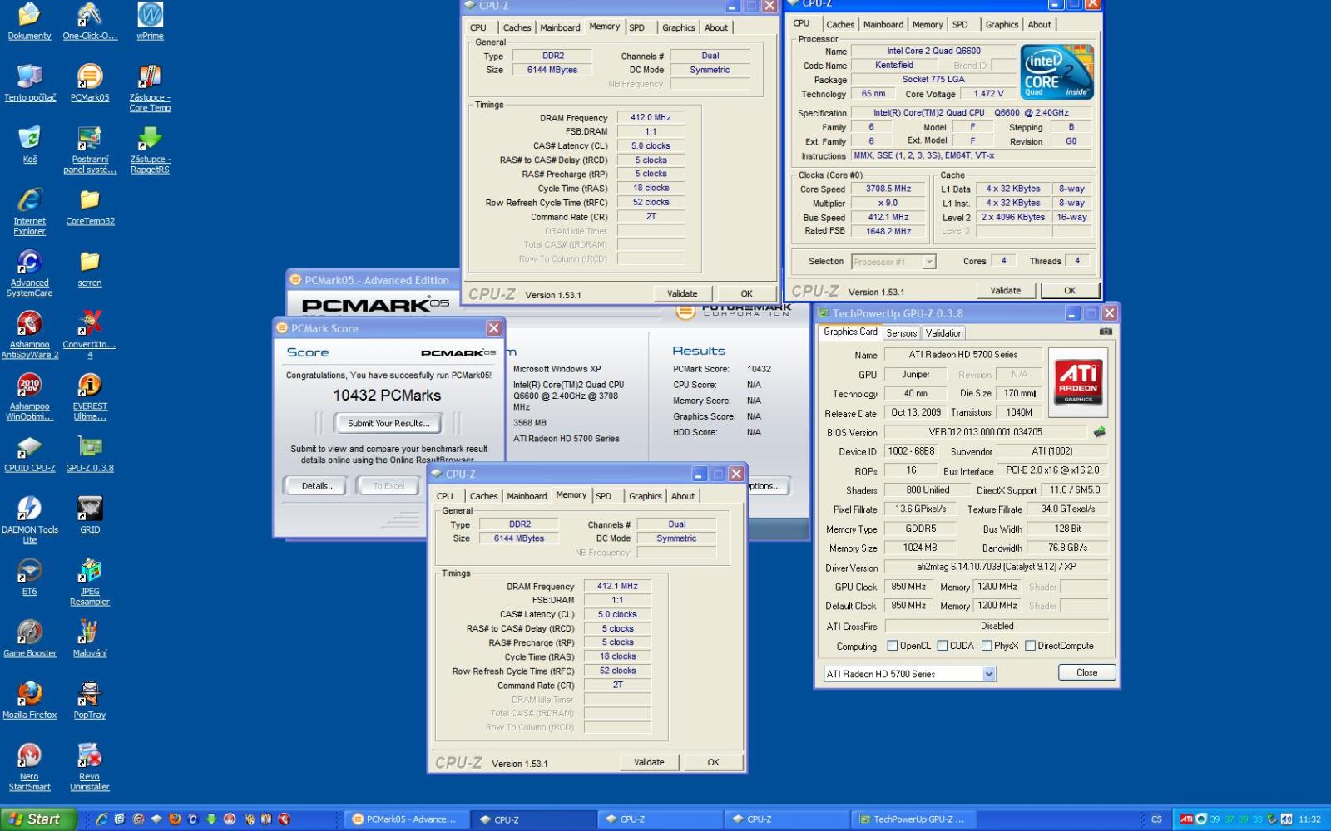Launch DAEMON Tools Lite icon
This screenshot has height=831, width=1331.
pos(30,519)
